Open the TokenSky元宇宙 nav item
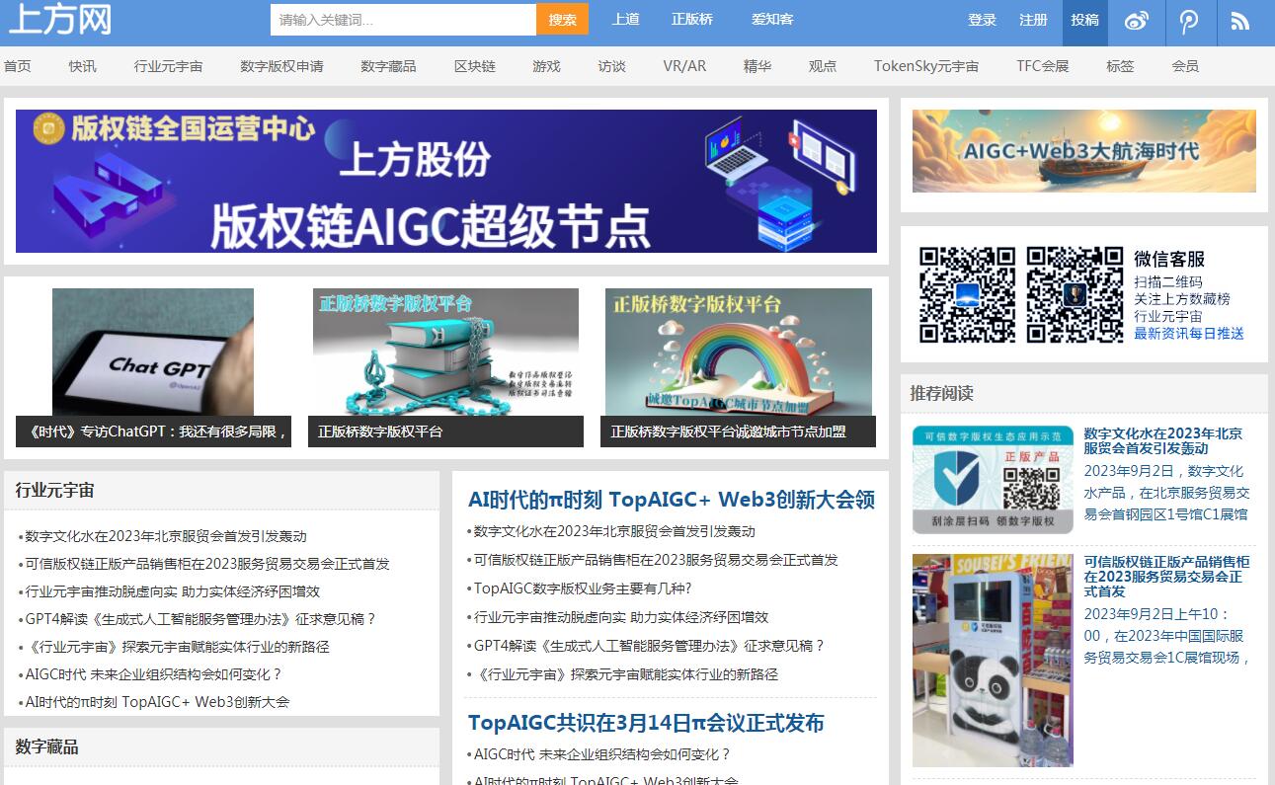1275x785 pixels. pos(926,66)
